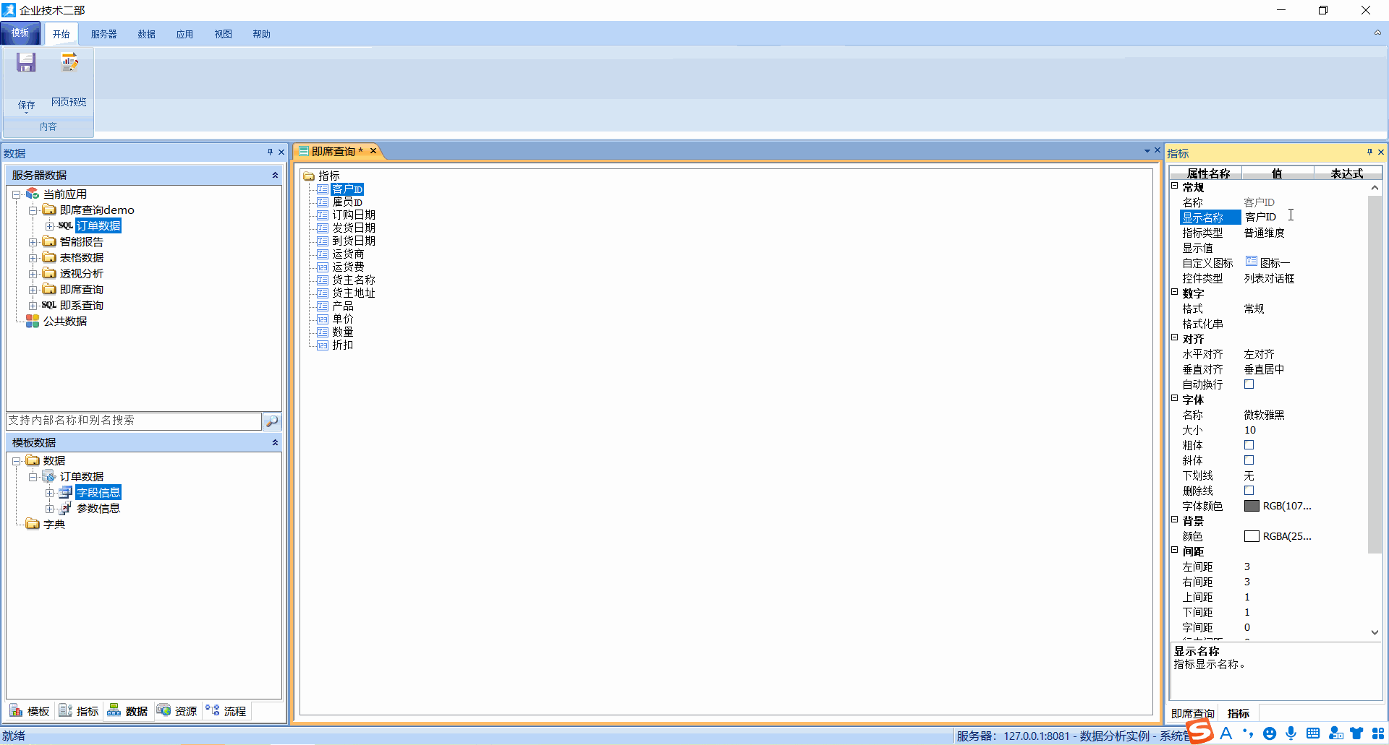Screen dimensions: 1389x745
Task: Check the 斜体 italic checkbox
Action: 1249,460
